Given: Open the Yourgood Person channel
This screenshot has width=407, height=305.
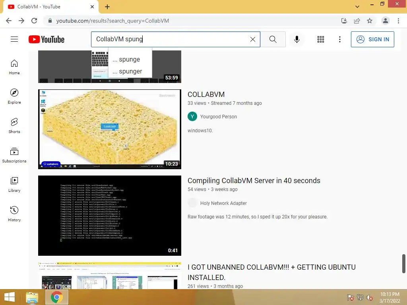Looking at the screenshot, I should [218, 117].
